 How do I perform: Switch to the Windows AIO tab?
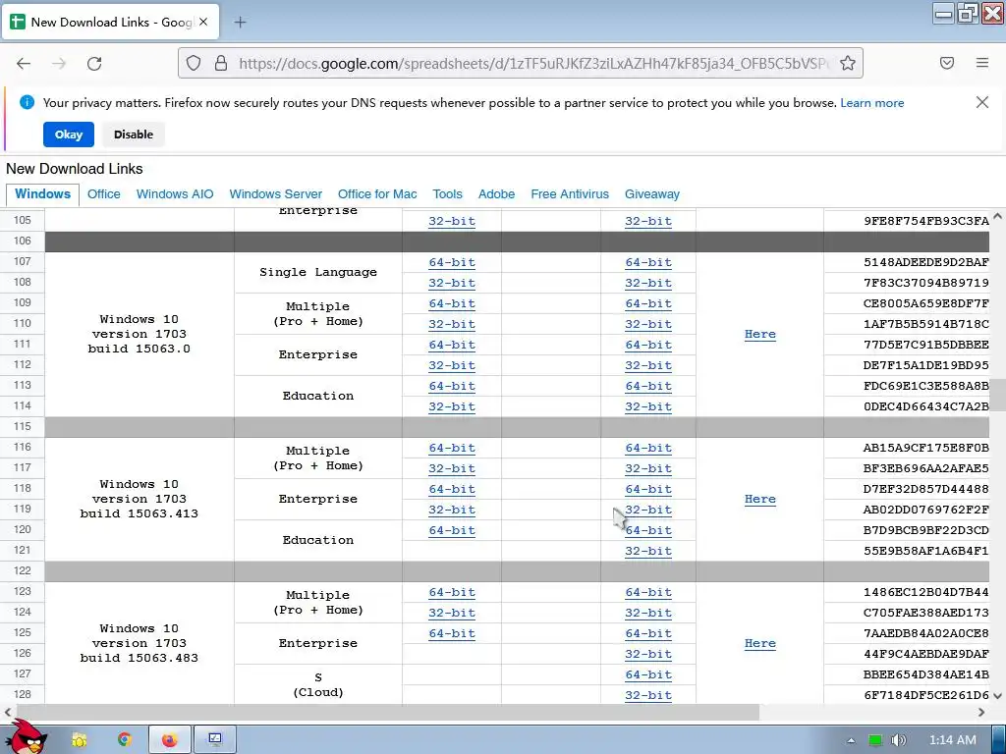pos(175,194)
